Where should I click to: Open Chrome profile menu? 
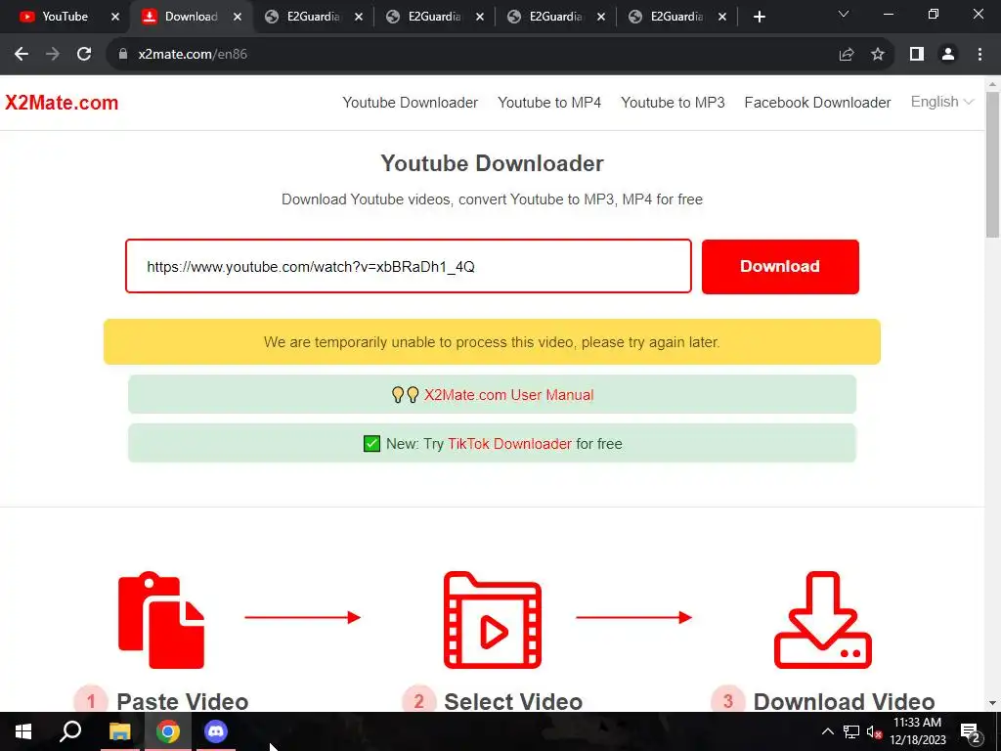[x=948, y=55]
